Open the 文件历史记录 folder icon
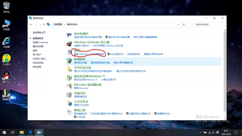Viewport: 242px width, 136px height. point(69,69)
